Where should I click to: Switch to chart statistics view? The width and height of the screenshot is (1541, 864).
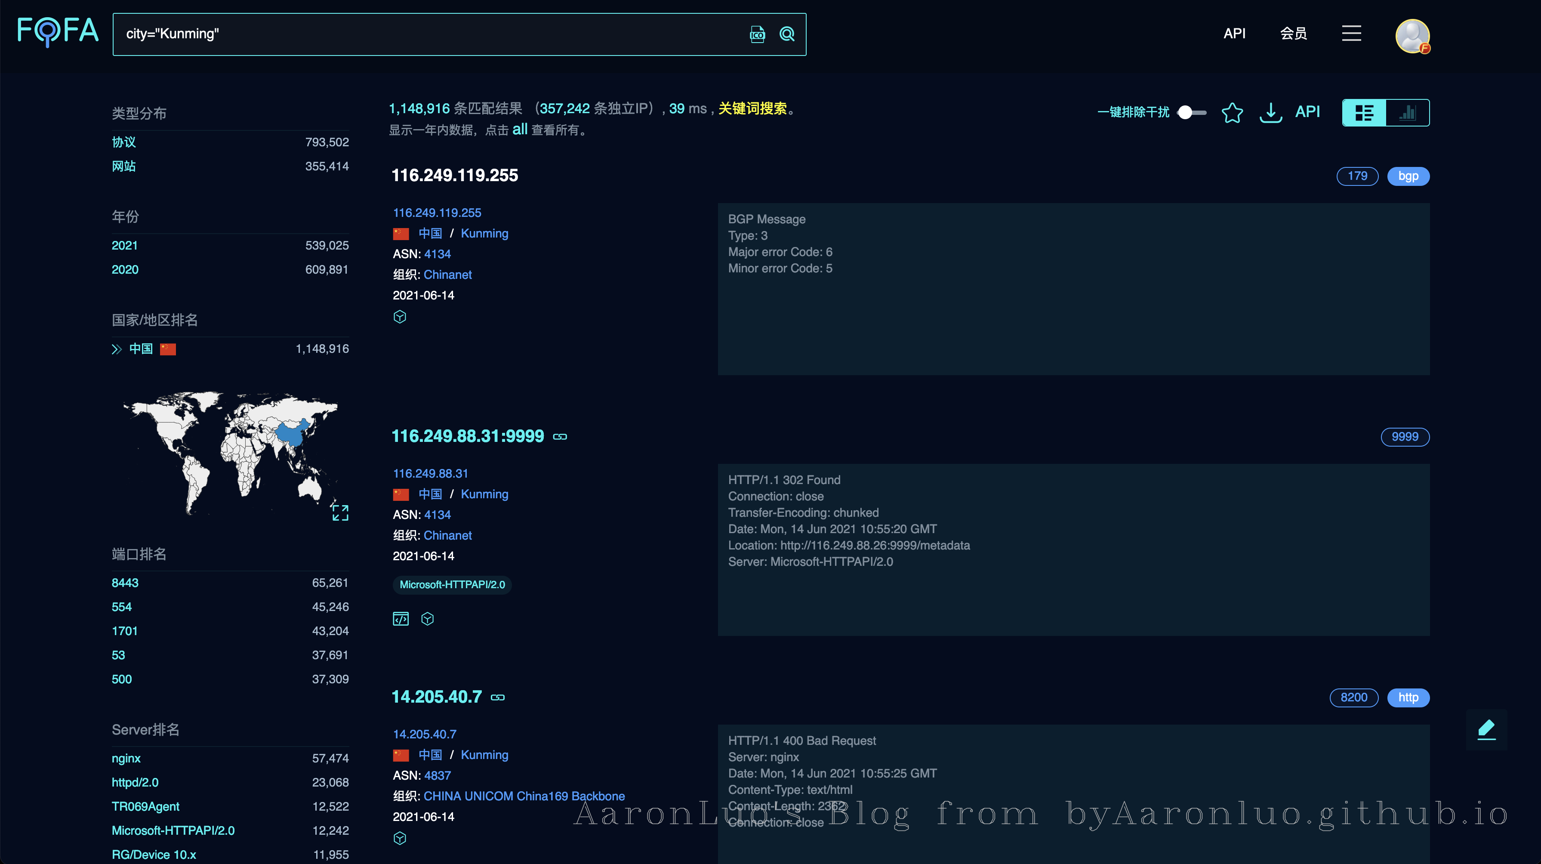1408,112
